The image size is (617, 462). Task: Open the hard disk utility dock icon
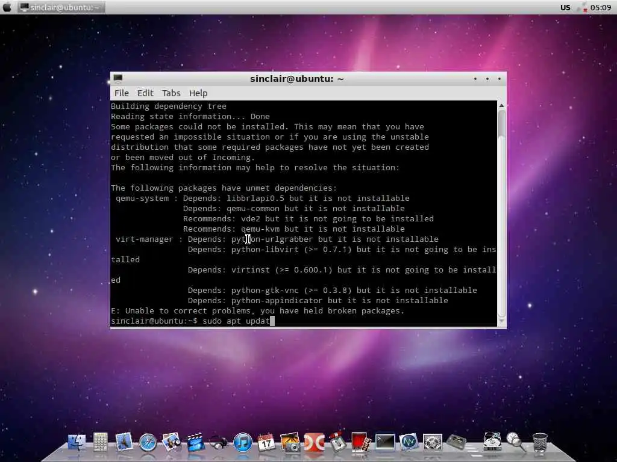click(x=492, y=442)
